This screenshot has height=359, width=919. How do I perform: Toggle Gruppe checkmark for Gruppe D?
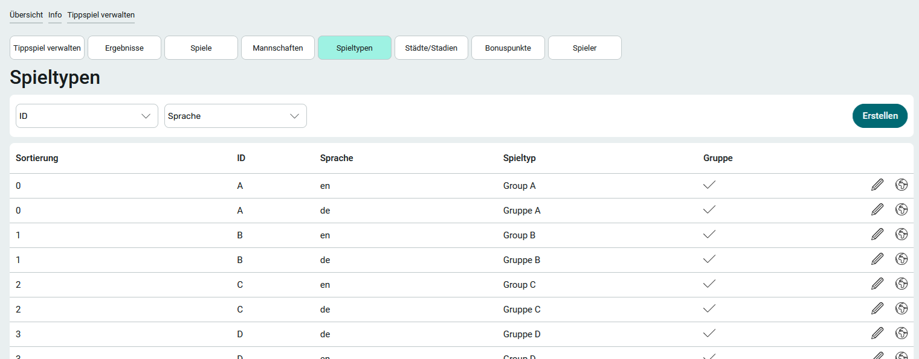pyautogui.click(x=709, y=333)
